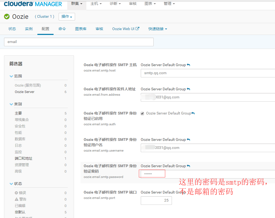Switch to the 命令 tab
275x218 pixels.
tap(62, 29)
